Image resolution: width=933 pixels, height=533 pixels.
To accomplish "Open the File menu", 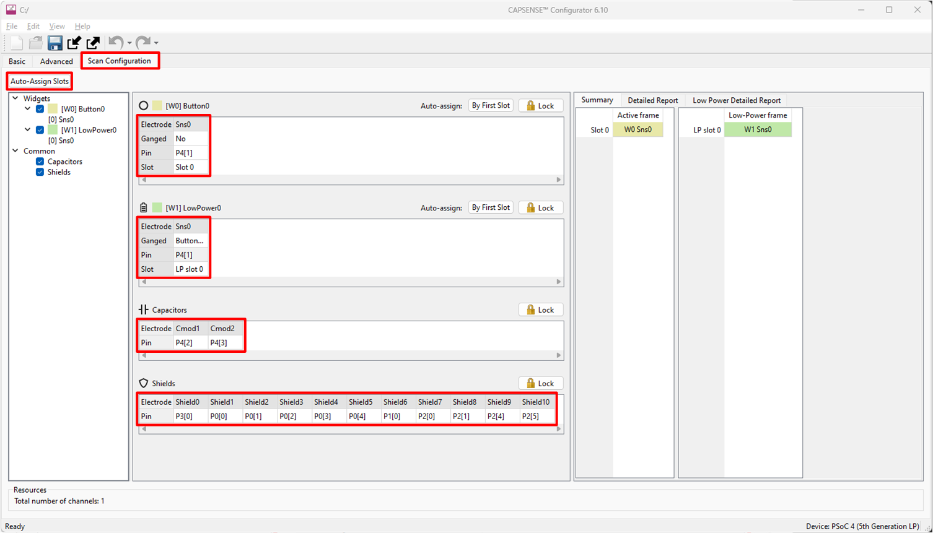I will click(12, 27).
